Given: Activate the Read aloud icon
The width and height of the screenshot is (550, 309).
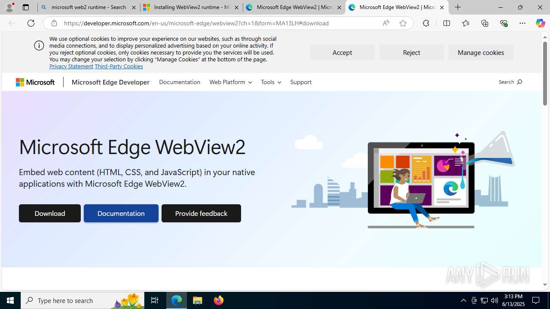Looking at the screenshot, I should coord(386,23).
